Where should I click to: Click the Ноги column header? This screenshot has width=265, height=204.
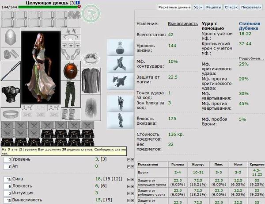click(238, 164)
